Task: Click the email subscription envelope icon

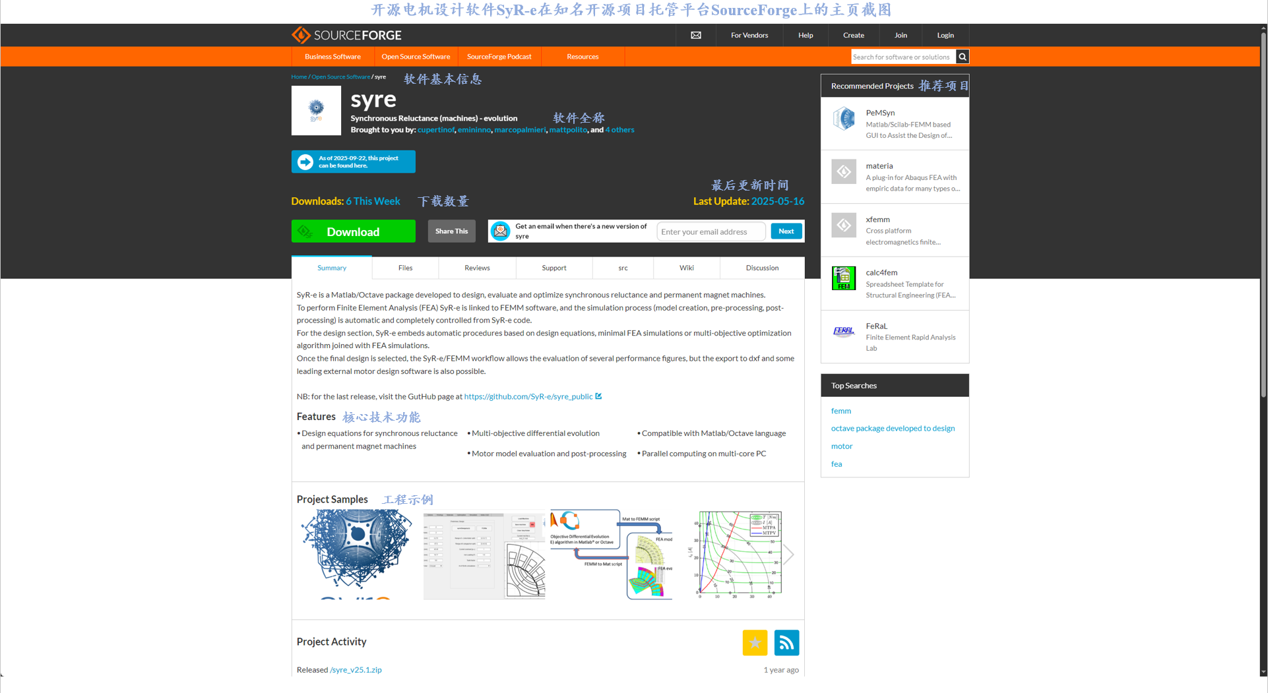Action: pyautogui.click(x=501, y=231)
